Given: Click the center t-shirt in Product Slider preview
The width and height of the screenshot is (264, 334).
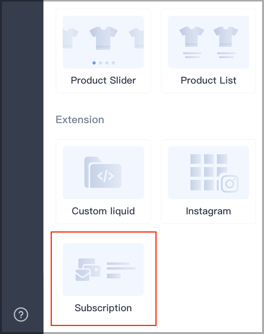Looking at the screenshot, I should pos(103,38).
